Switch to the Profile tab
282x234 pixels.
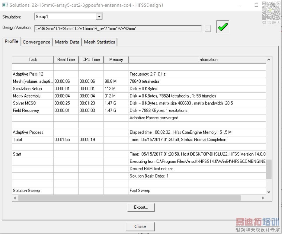(12, 41)
